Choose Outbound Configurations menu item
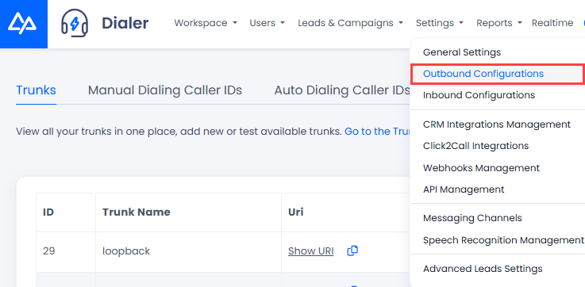The image size is (585, 287). tap(498, 74)
